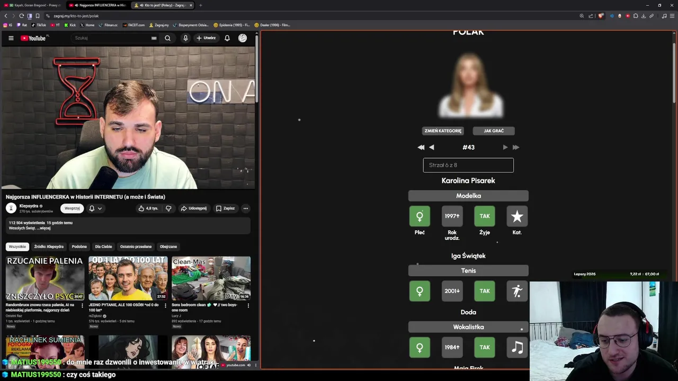Open the YouTube account avatar menu
Image resolution: width=678 pixels, height=381 pixels.
pyautogui.click(x=243, y=38)
